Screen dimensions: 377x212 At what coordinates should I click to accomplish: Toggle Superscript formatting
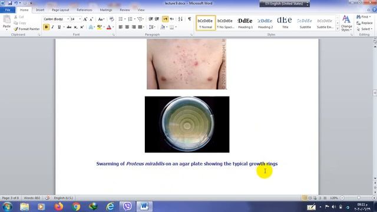[x=82, y=27]
